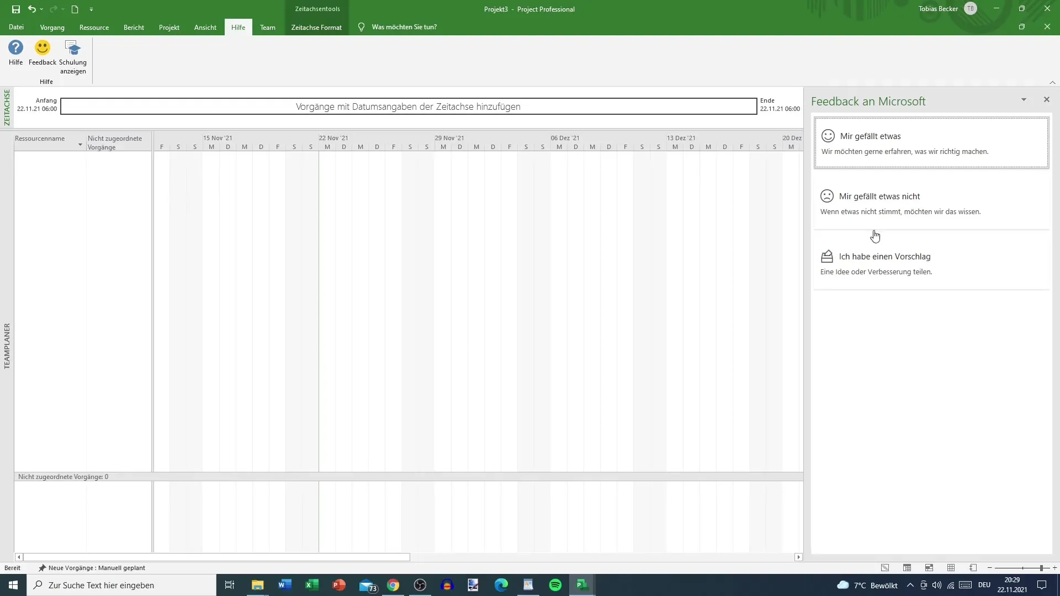This screenshot has height=596, width=1060.
Task: Click the zoom slider handle in status bar
Action: coord(1041,568)
